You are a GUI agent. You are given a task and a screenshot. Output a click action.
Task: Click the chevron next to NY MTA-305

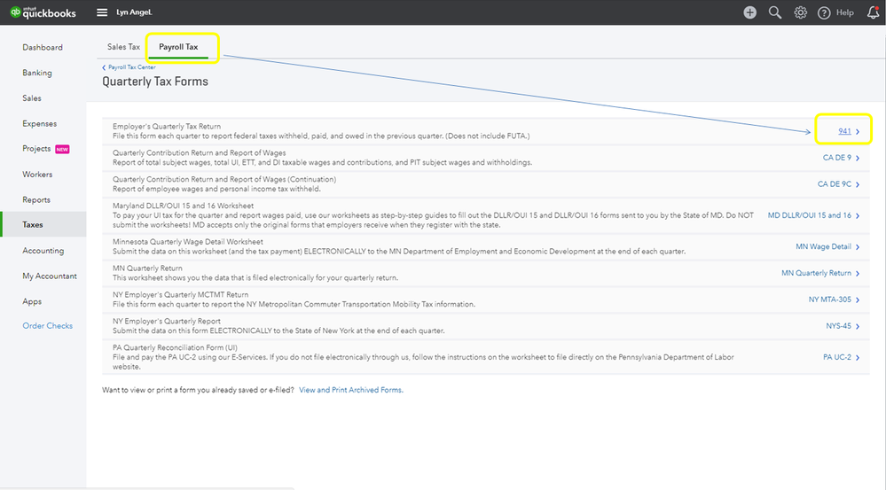coord(858,299)
